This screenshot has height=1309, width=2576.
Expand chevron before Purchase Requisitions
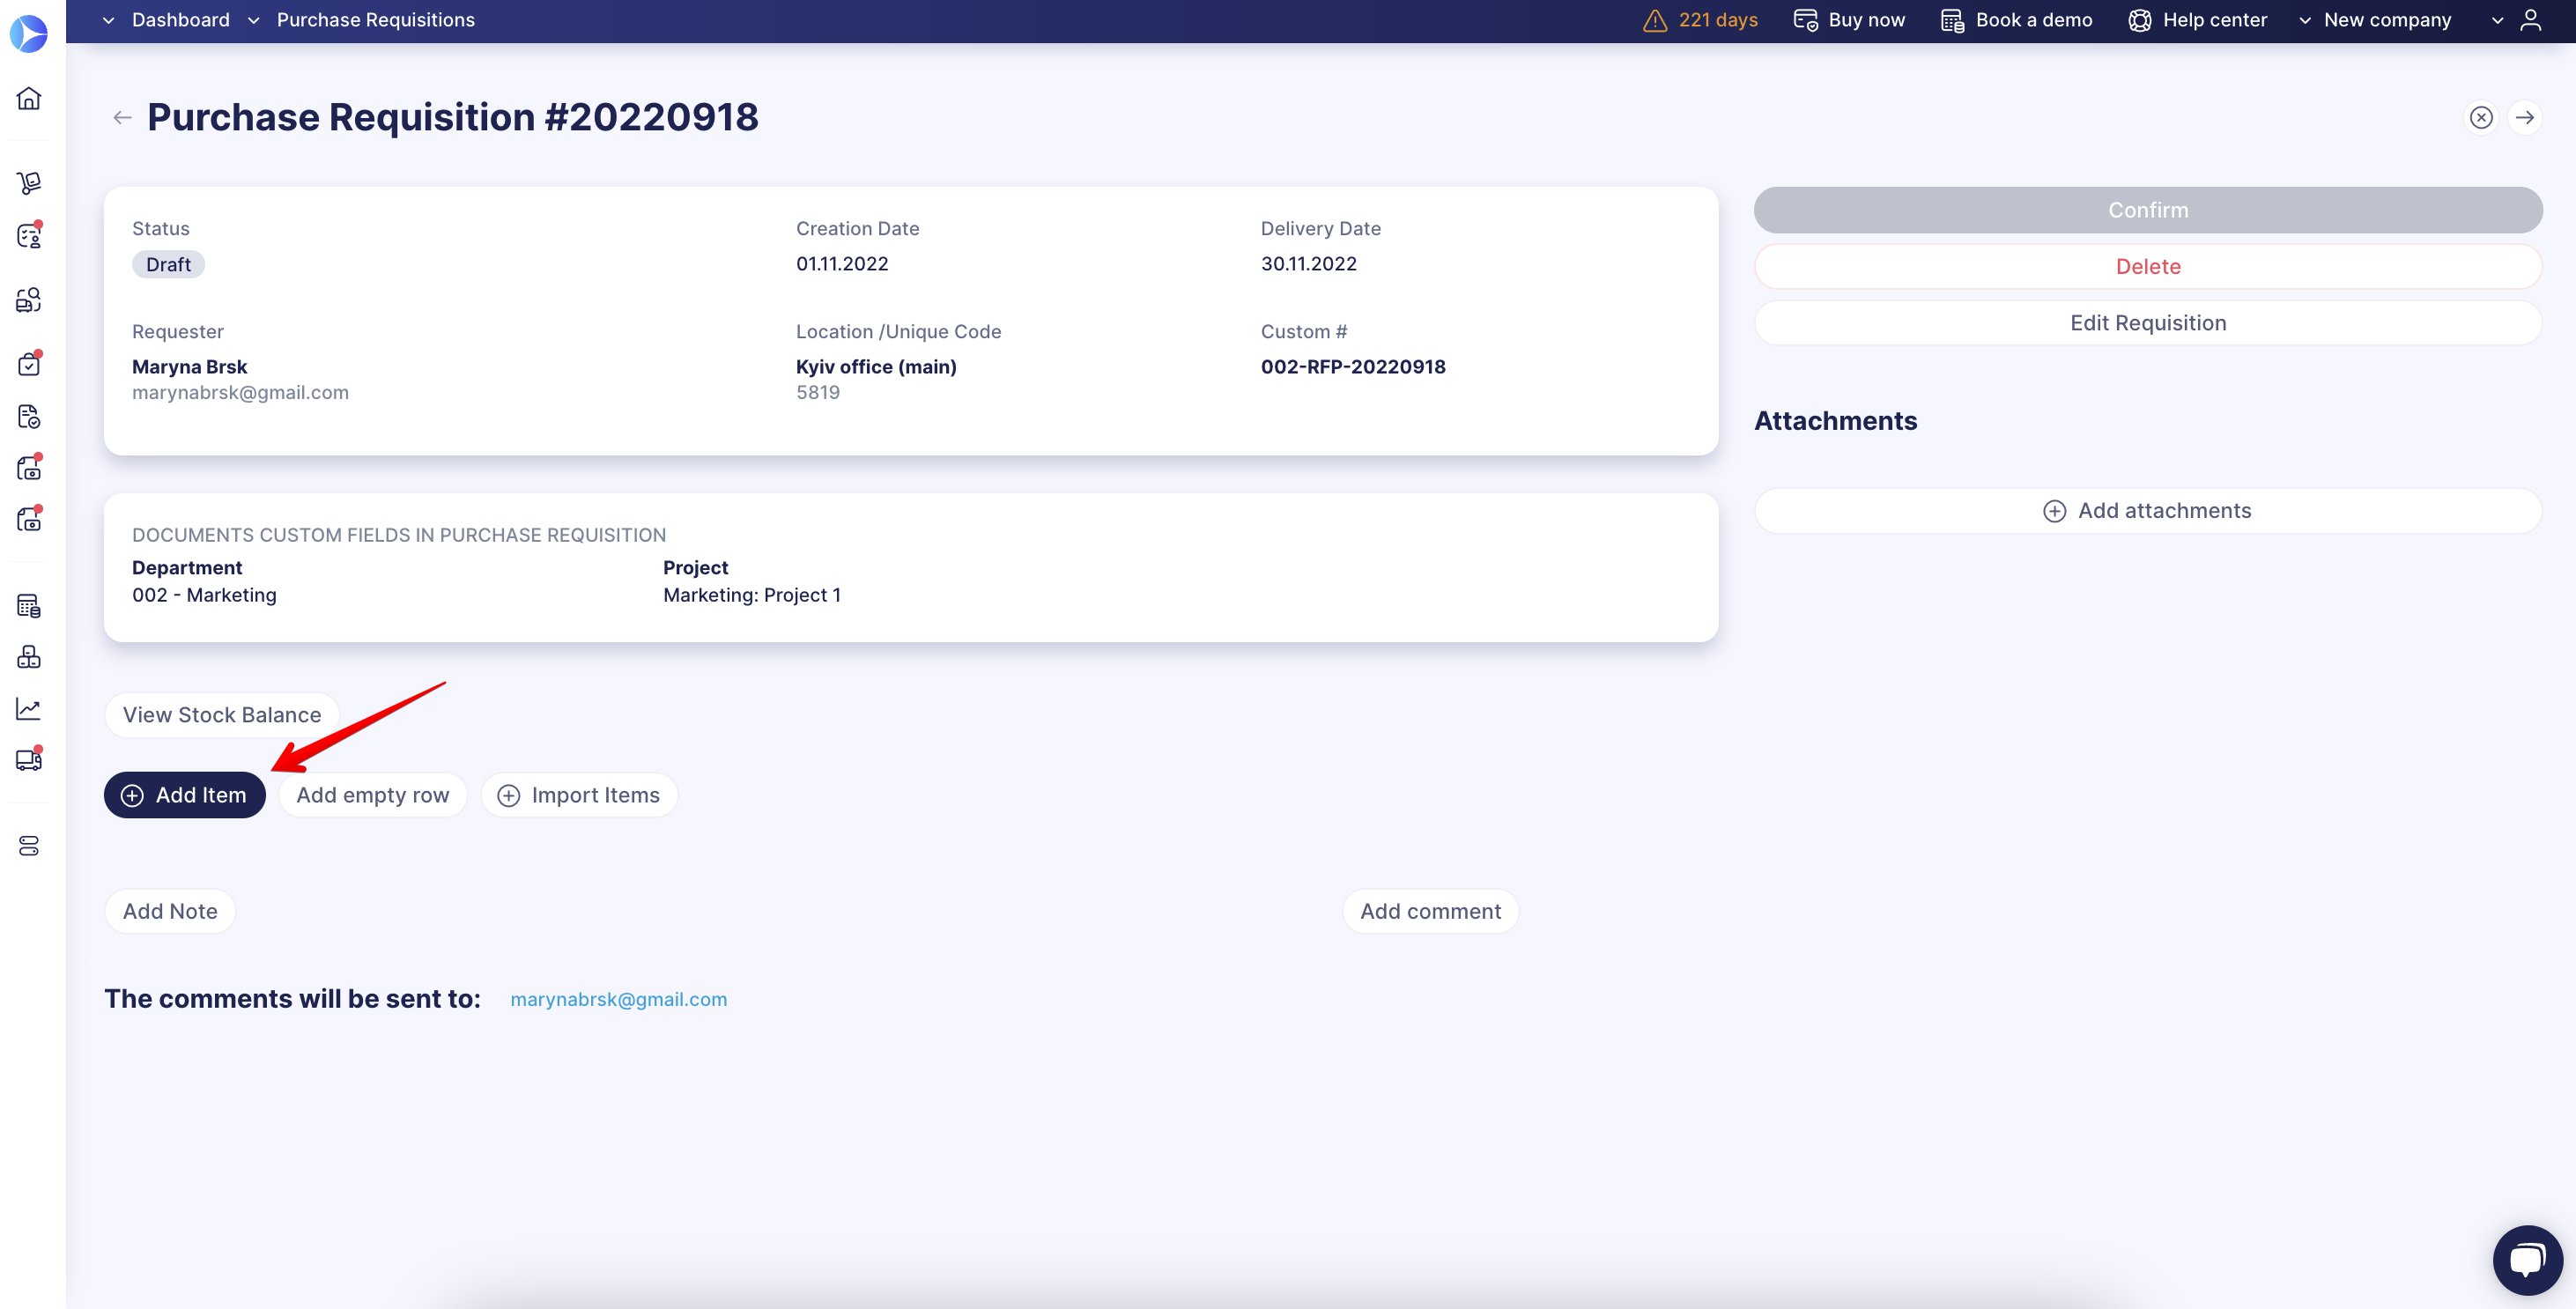254,20
